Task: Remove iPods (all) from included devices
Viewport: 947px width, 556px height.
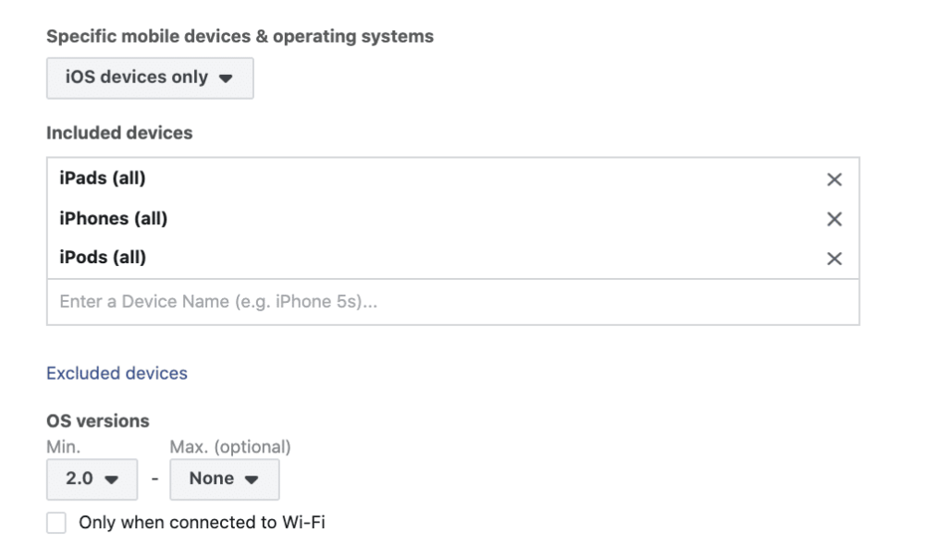Action: tap(835, 258)
